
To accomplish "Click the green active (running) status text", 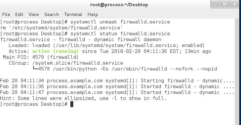I will (x=55, y=51).
